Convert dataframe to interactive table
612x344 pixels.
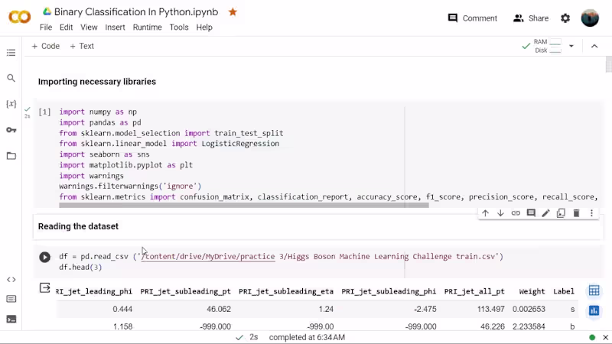tap(594, 291)
